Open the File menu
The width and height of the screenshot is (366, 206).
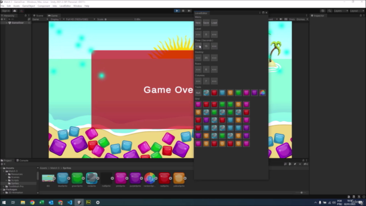coord(2,6)
